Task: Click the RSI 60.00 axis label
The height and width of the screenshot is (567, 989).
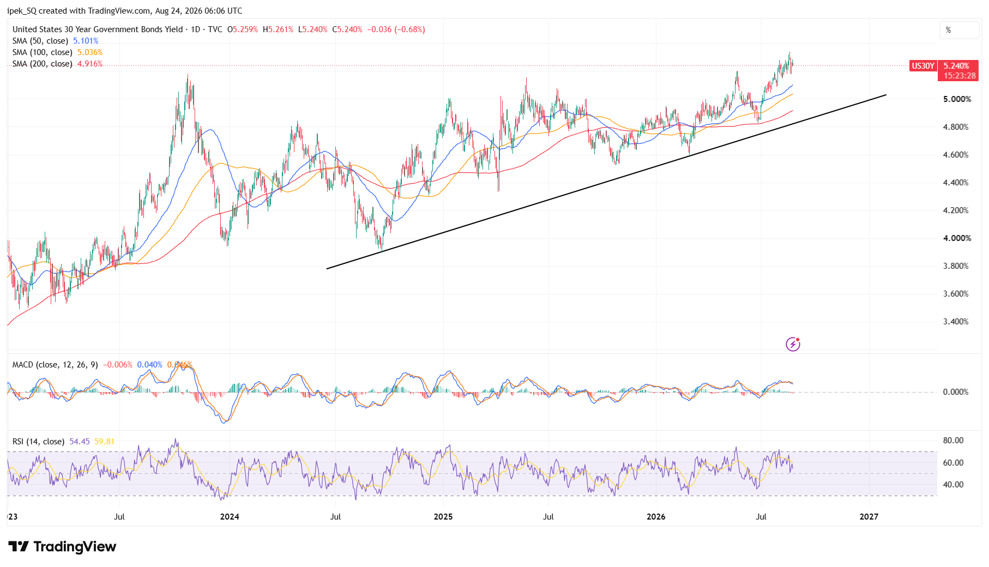Action: (x=954, y=463)
